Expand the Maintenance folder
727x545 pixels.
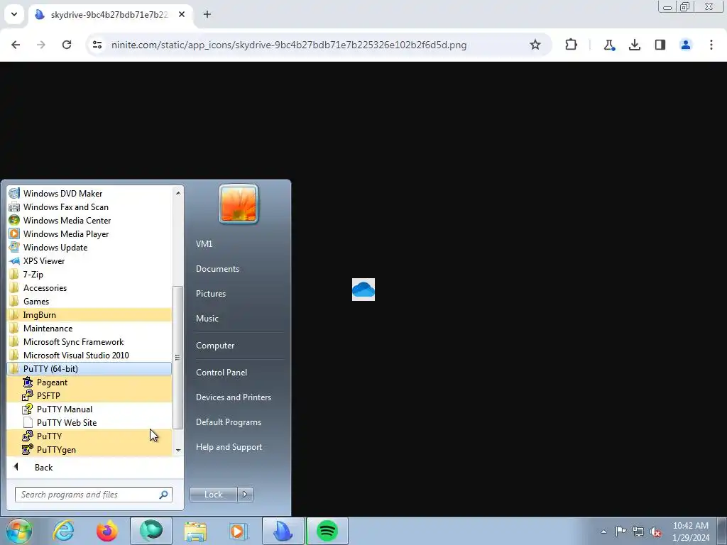click(89, 328)
